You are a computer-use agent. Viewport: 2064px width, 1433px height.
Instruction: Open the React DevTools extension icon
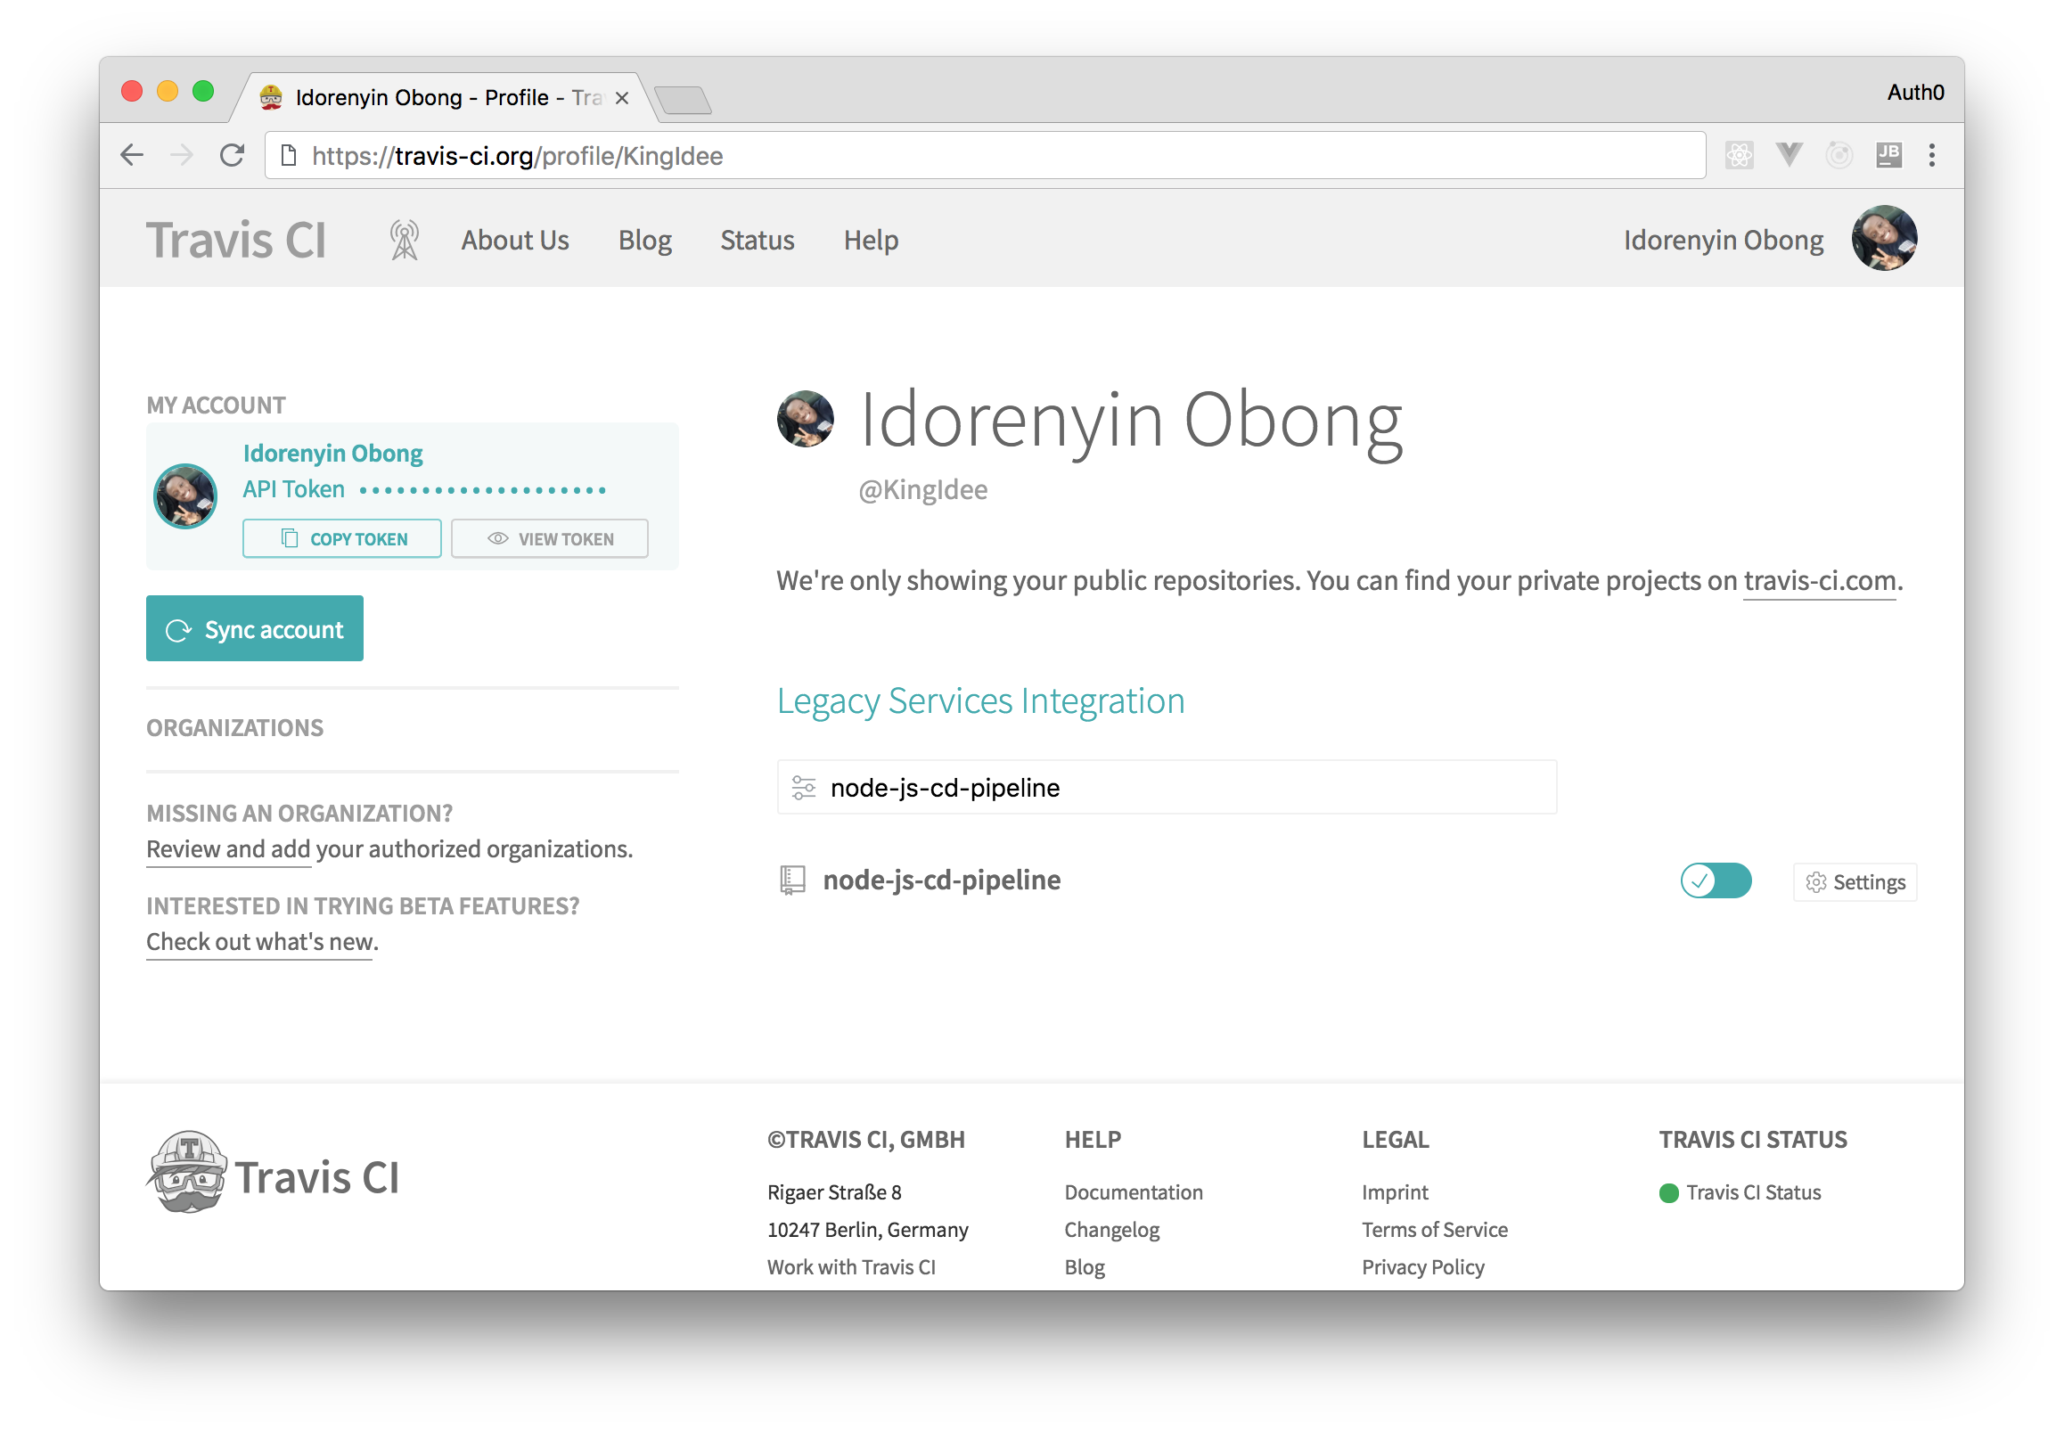(1739, 155)
